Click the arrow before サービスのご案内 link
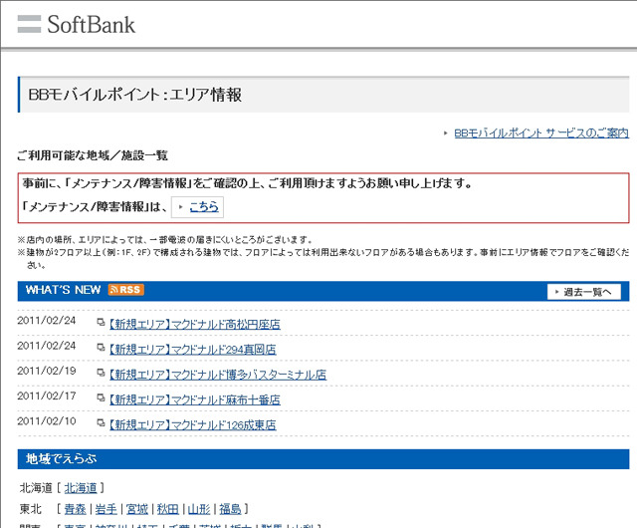This screenshot has width=637, height=528. [446, 133]
